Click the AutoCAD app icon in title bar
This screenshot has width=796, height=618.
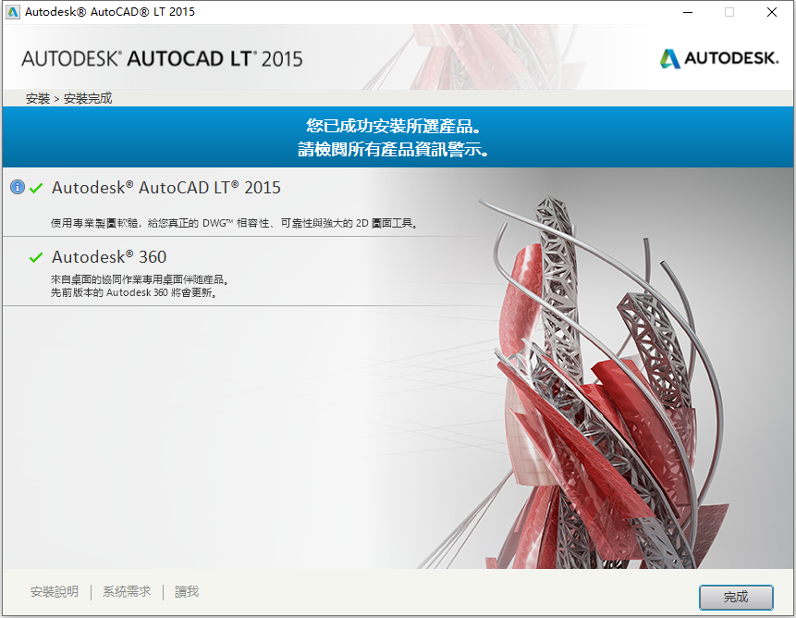coord(13,12)
